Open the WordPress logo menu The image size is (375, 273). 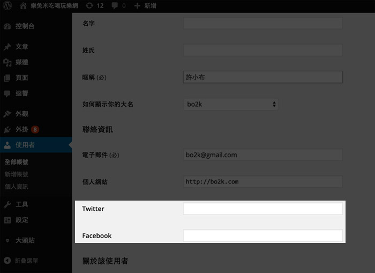(7, 5)
